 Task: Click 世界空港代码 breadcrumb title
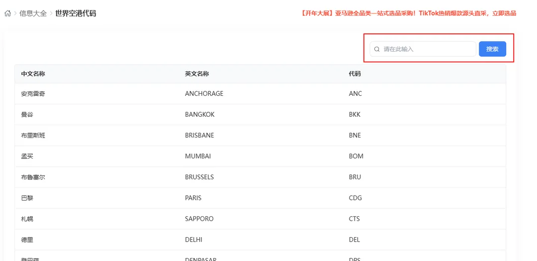pyautogui.click(x=76, y=14)
